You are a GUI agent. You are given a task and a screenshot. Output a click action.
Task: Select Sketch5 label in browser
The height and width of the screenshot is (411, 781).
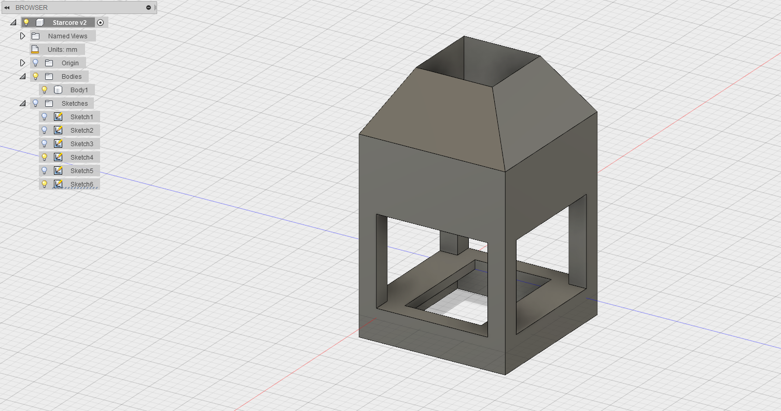pyautogui.click(x=82, y=171)
